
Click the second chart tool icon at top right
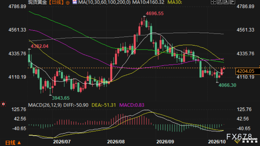click(220, 2)
